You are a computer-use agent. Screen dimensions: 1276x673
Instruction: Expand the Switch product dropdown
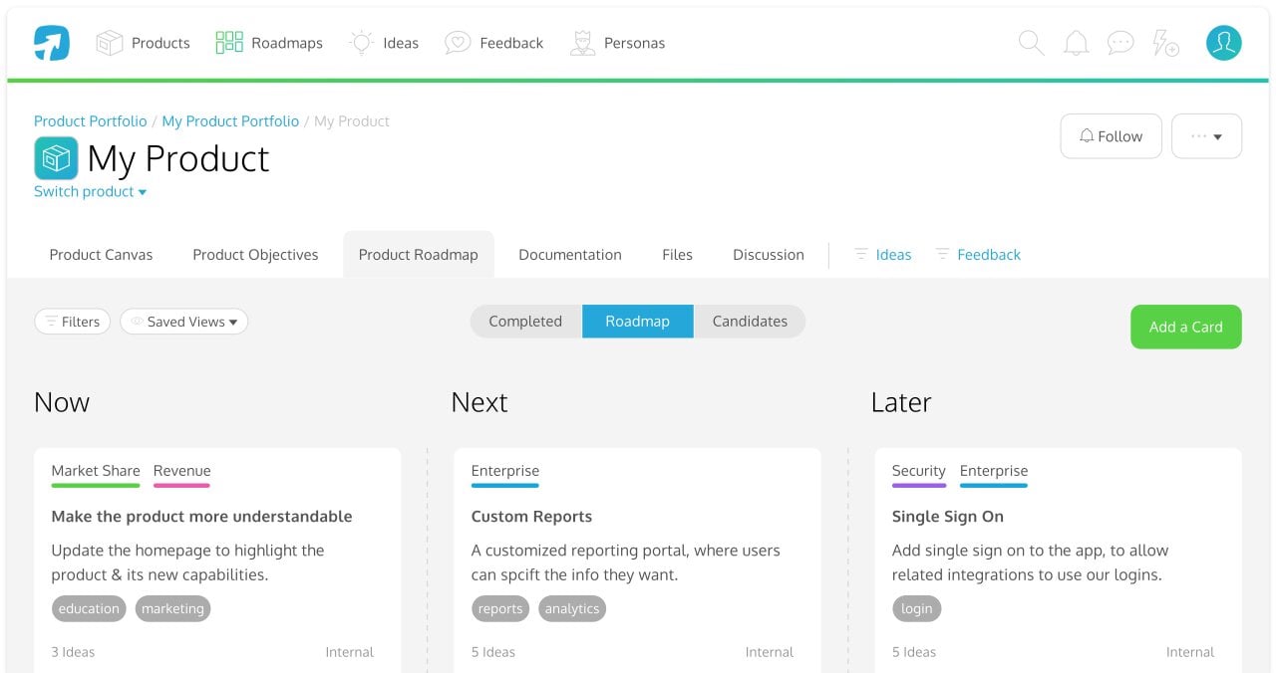(x=91, y=191)
